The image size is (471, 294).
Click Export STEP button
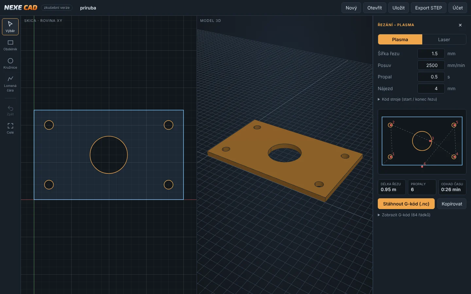[428, 8]
